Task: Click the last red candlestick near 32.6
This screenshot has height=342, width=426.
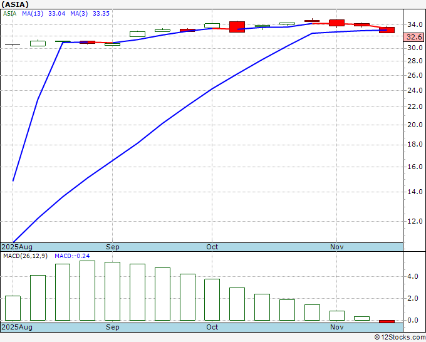Action: (x=387, y=30)
